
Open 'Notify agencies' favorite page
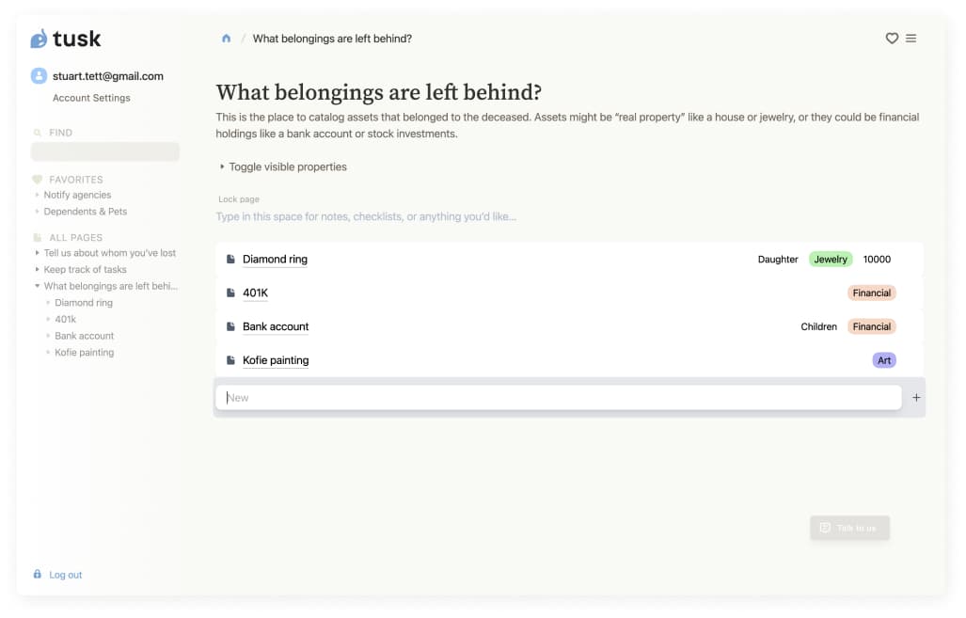pos(77,195)
